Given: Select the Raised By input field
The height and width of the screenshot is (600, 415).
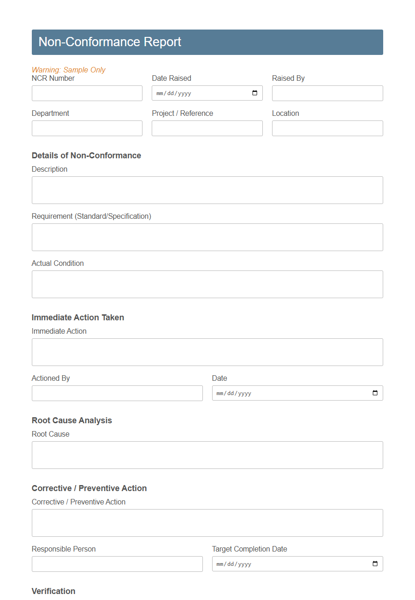Looking at the screenshot, I should pos(327,93).
